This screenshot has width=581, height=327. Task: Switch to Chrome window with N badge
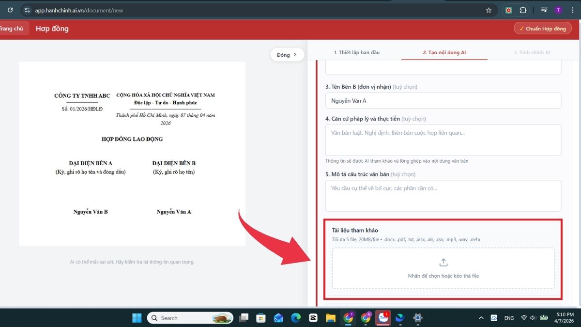tap(366, 318)
